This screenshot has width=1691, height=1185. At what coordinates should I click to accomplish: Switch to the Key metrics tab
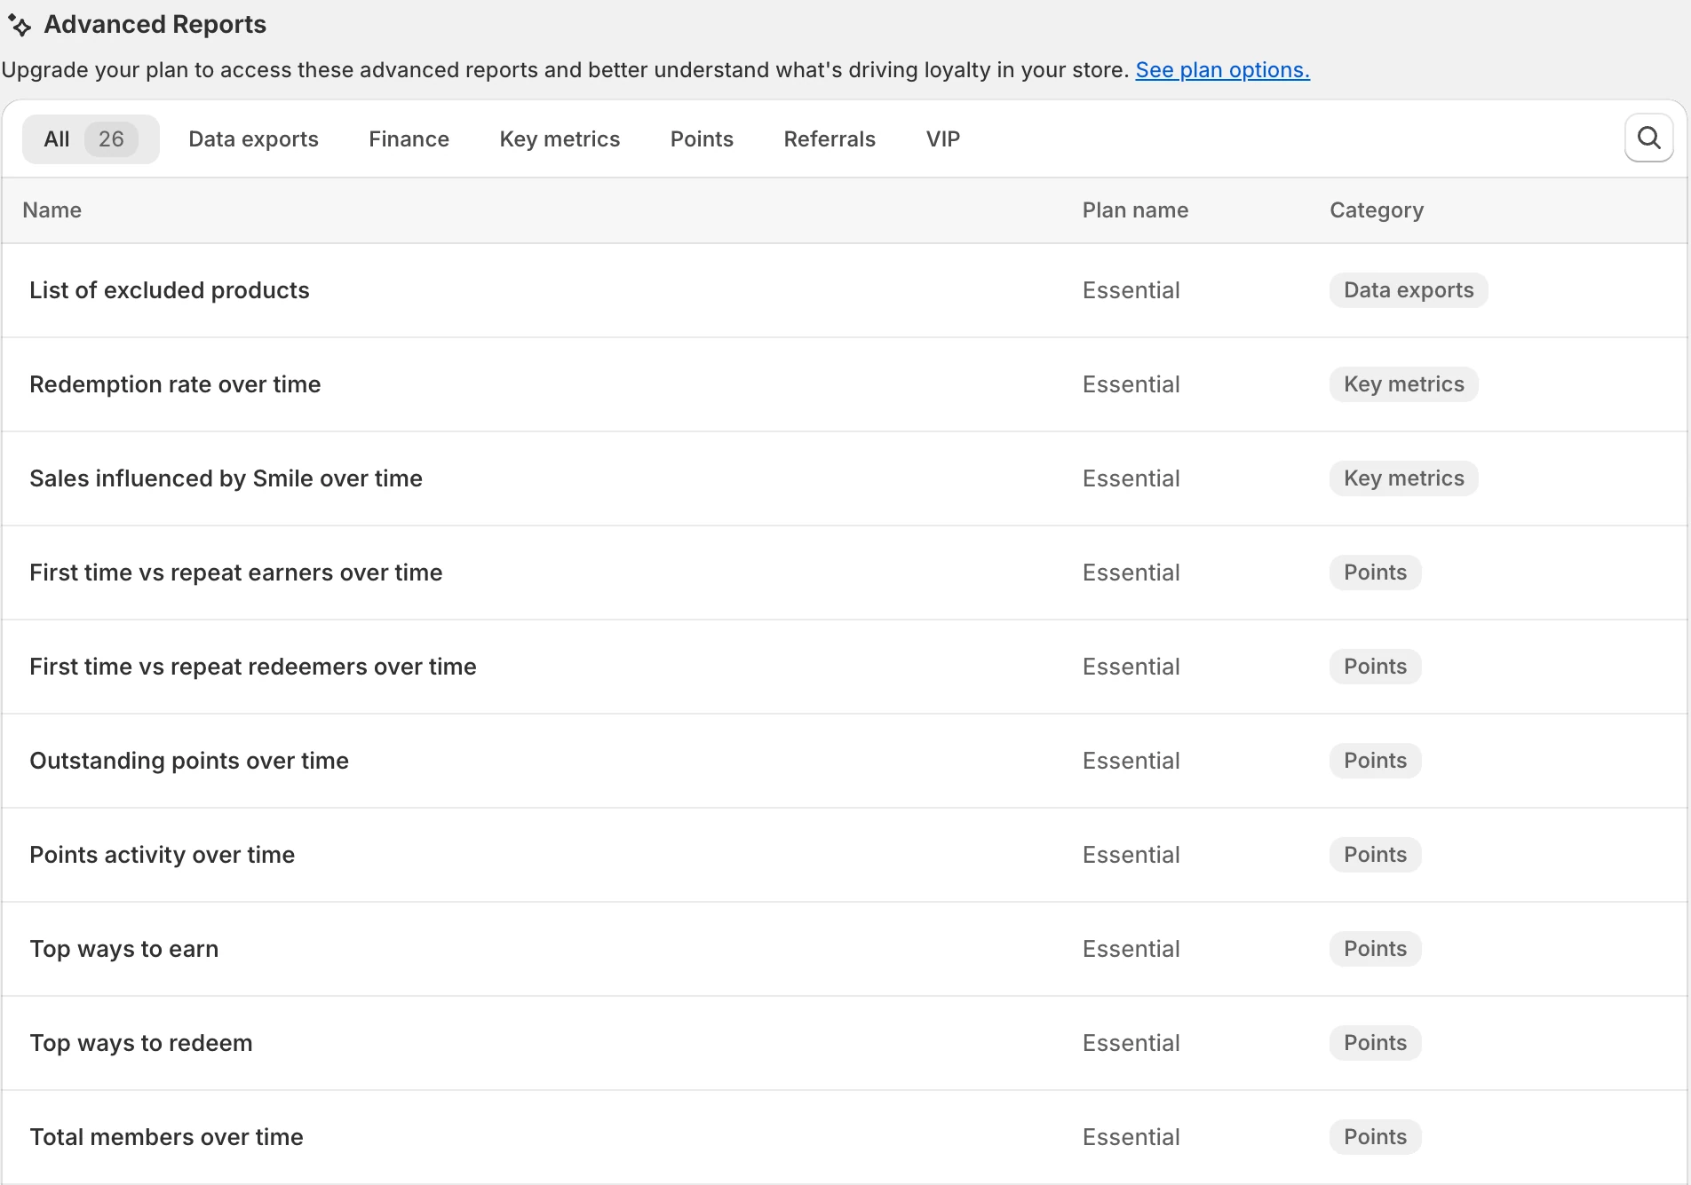[560, 139]
